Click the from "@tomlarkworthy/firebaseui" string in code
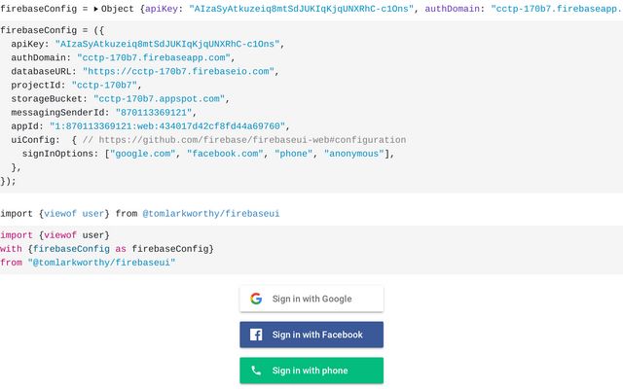623x389 pixels. 101,263
